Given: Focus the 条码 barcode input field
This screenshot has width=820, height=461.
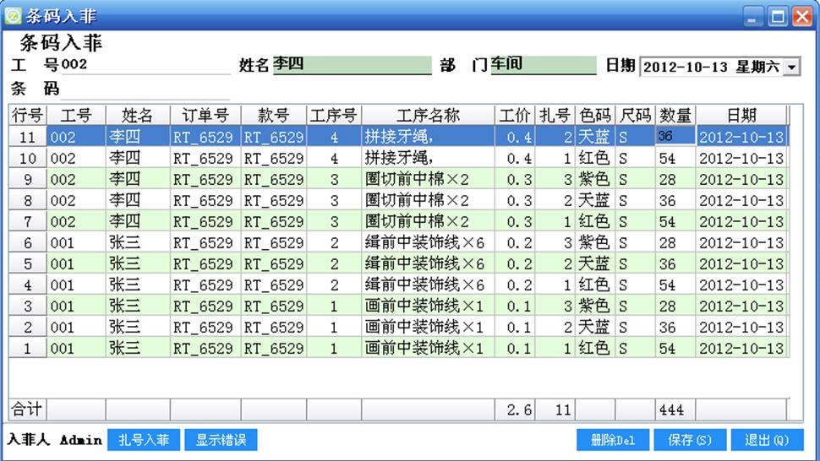Looking at the screenshot, I should (145, 88).
